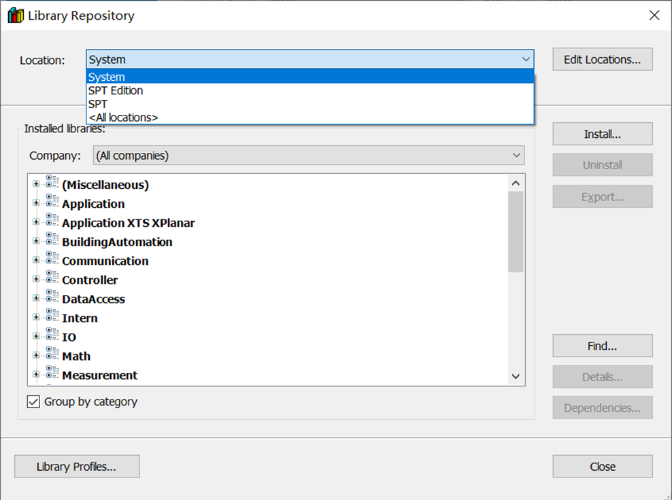Click the Install button

(x=602, y=135)
